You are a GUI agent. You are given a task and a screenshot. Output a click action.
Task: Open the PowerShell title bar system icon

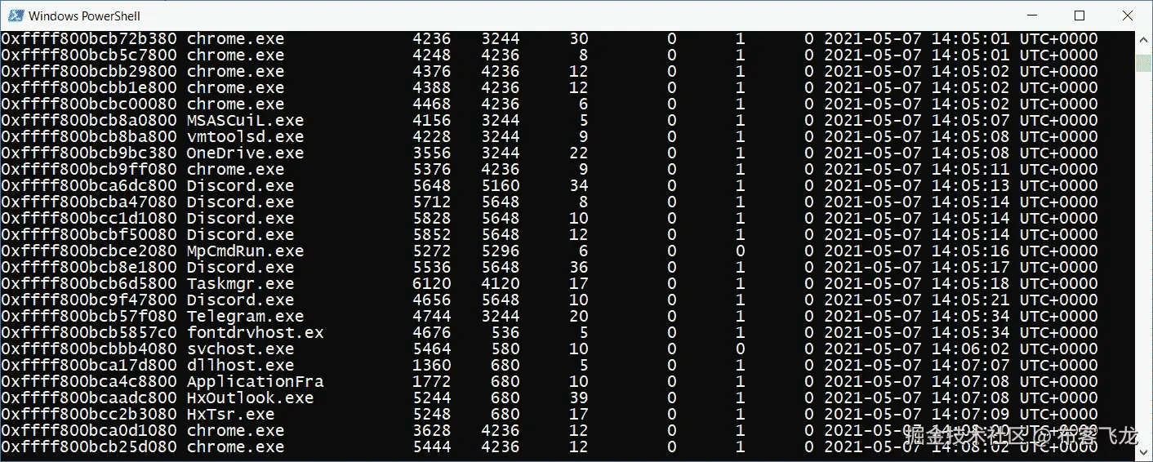click(x=15, y=16)
